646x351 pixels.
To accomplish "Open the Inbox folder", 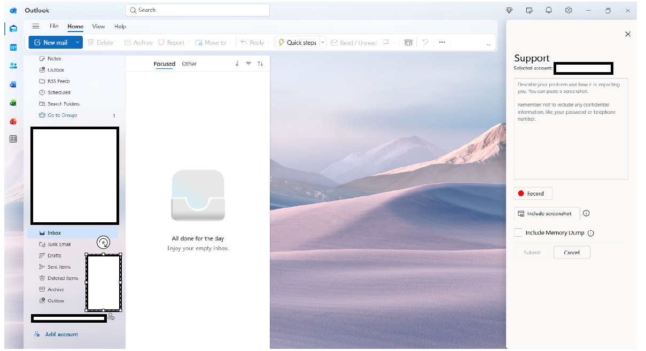I will 73,233.
